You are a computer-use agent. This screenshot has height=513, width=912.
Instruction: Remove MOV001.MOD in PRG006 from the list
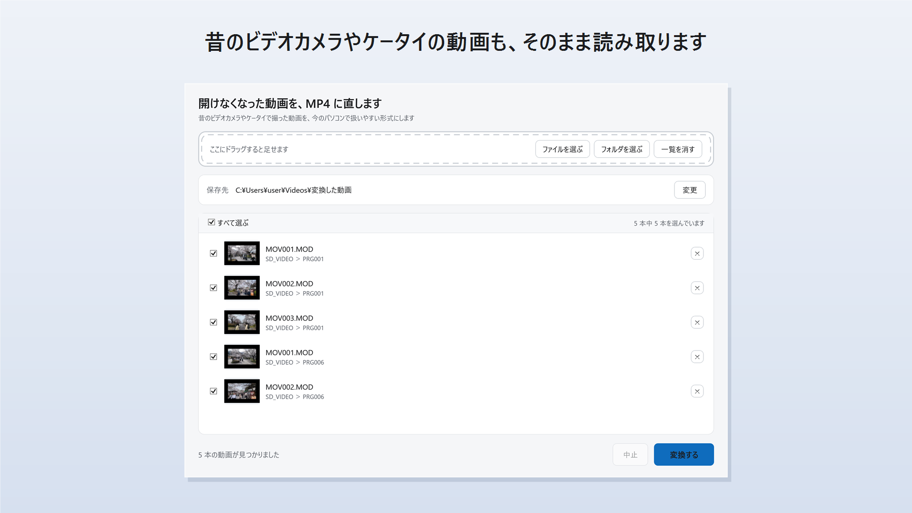click(697, 357)
